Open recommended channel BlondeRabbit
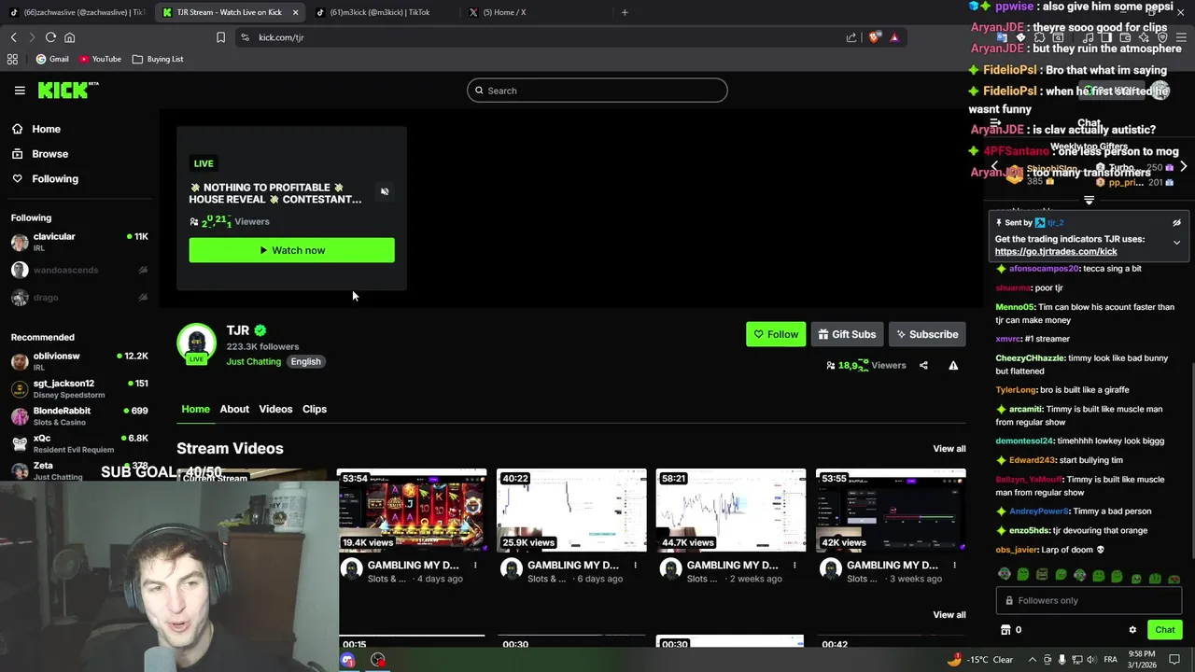The image size is (1195, 672). [79, 415]
